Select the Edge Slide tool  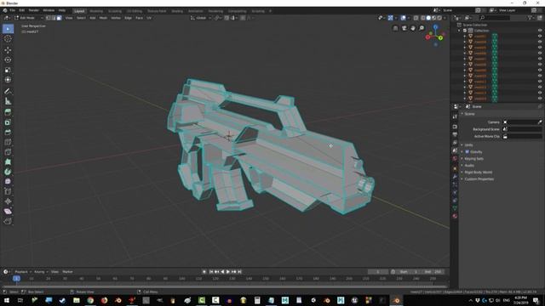coord(8,191)
